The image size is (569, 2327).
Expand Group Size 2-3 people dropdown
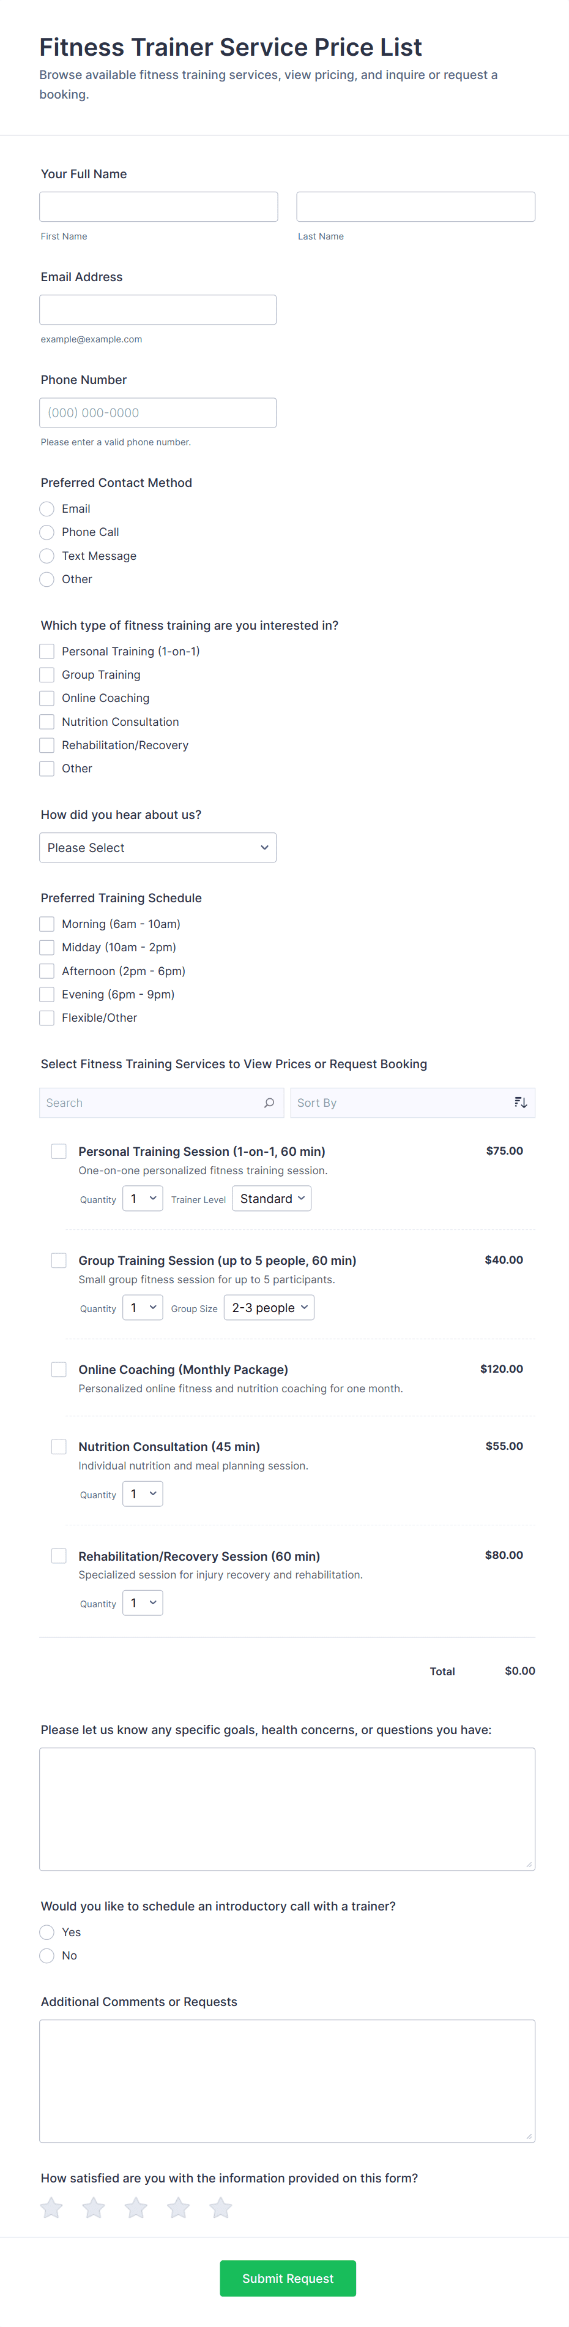click(x=269, y=1307)
